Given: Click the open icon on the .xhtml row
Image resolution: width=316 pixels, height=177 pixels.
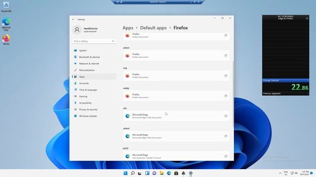Looking at the screenshot, I should coord(226,136).
